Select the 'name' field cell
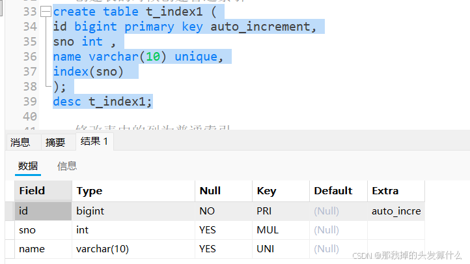 [x=43, y=249]
